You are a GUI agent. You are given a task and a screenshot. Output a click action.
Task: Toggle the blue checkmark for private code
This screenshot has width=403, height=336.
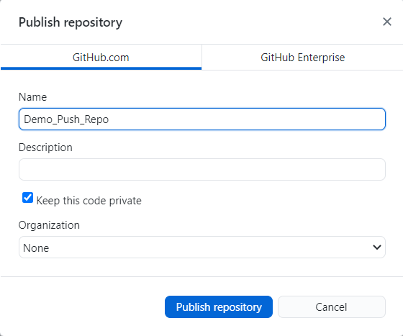coord(27,198)
